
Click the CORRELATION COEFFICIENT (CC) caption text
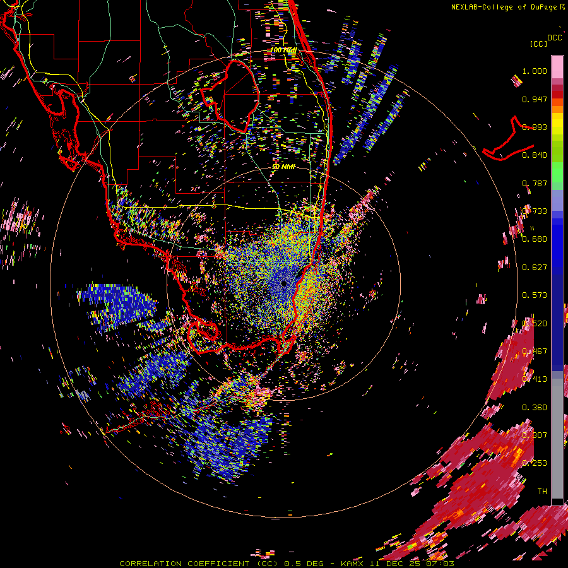pyautogui.click(x=198, y=564)
